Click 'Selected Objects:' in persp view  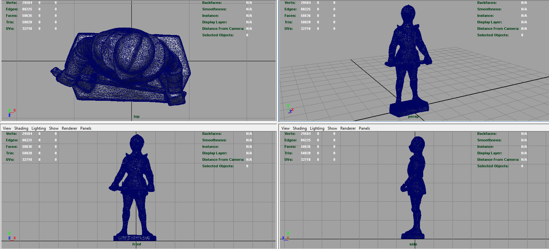coord(493,35)
